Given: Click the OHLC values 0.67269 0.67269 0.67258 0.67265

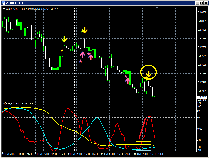Looking at the screenshot, I should point(40,9).
